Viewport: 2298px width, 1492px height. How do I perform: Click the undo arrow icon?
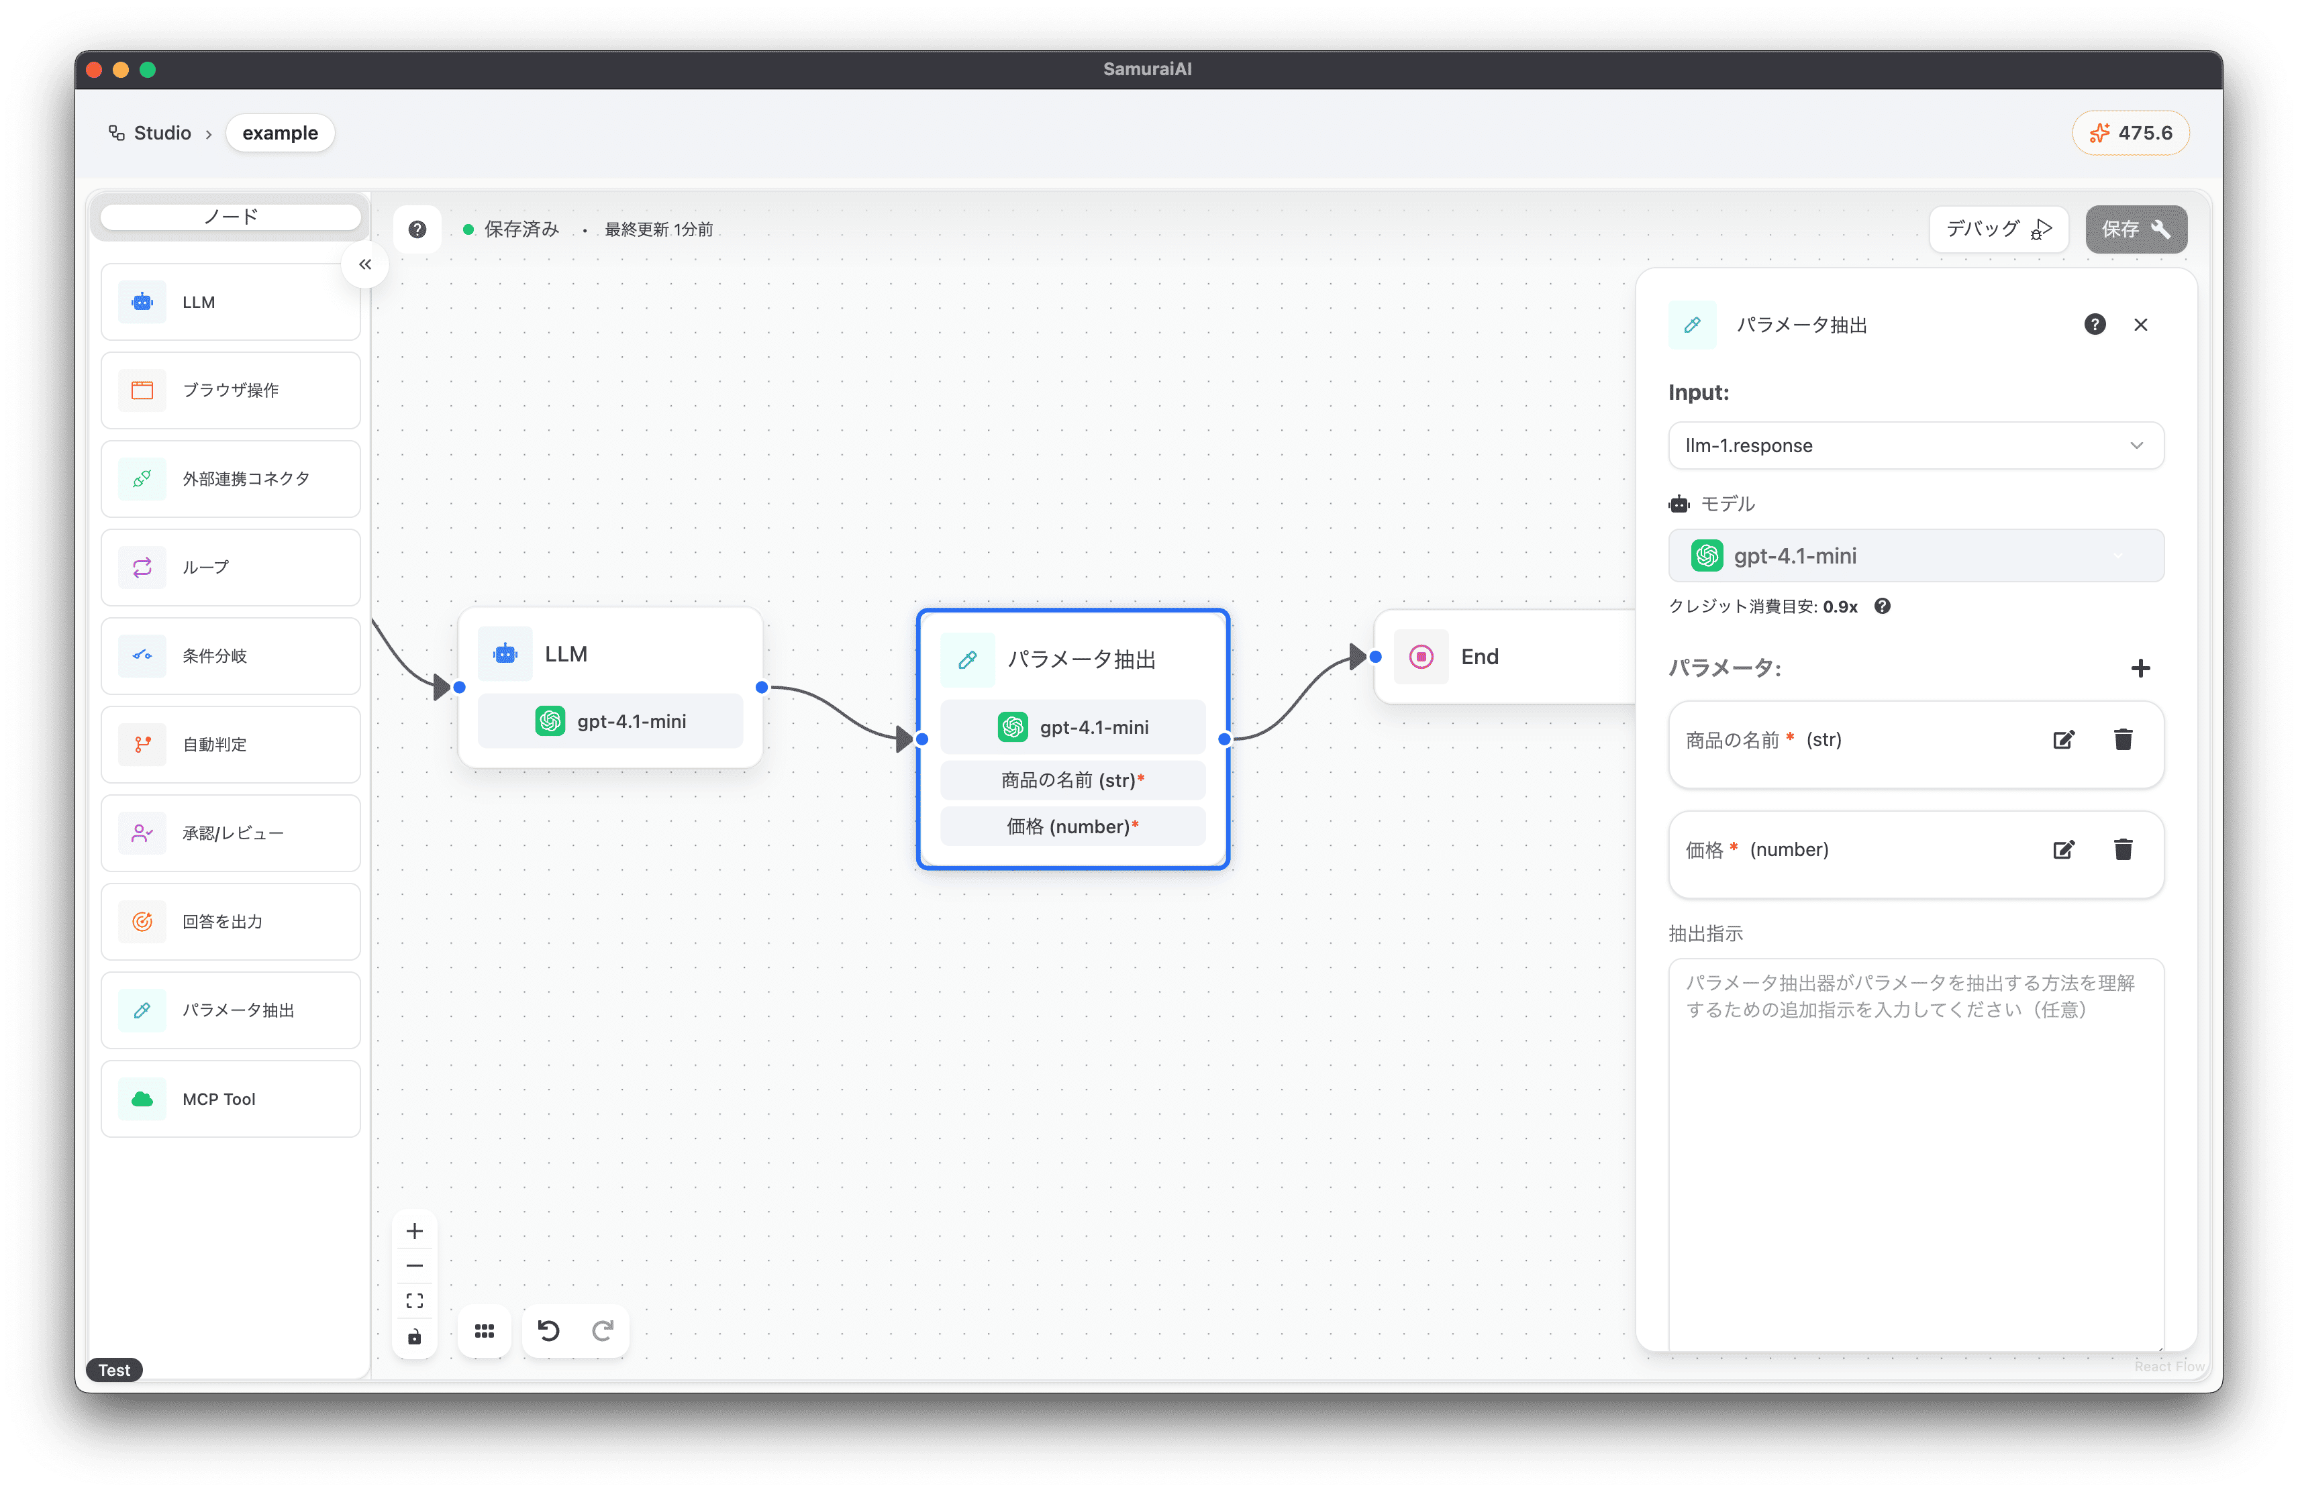point(548,1331)
